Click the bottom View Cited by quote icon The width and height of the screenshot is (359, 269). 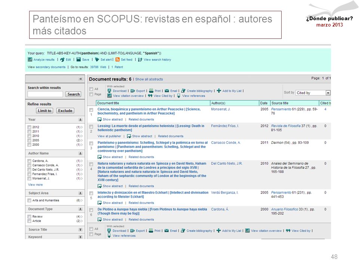pos(288,231)
